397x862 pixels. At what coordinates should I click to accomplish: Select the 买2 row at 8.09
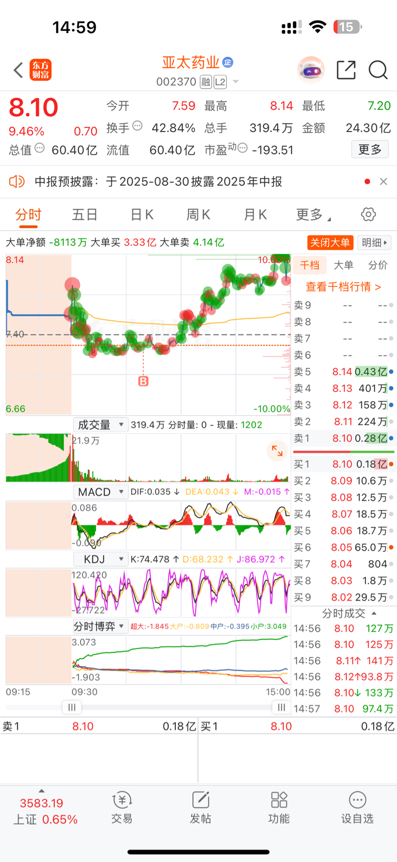344,481
